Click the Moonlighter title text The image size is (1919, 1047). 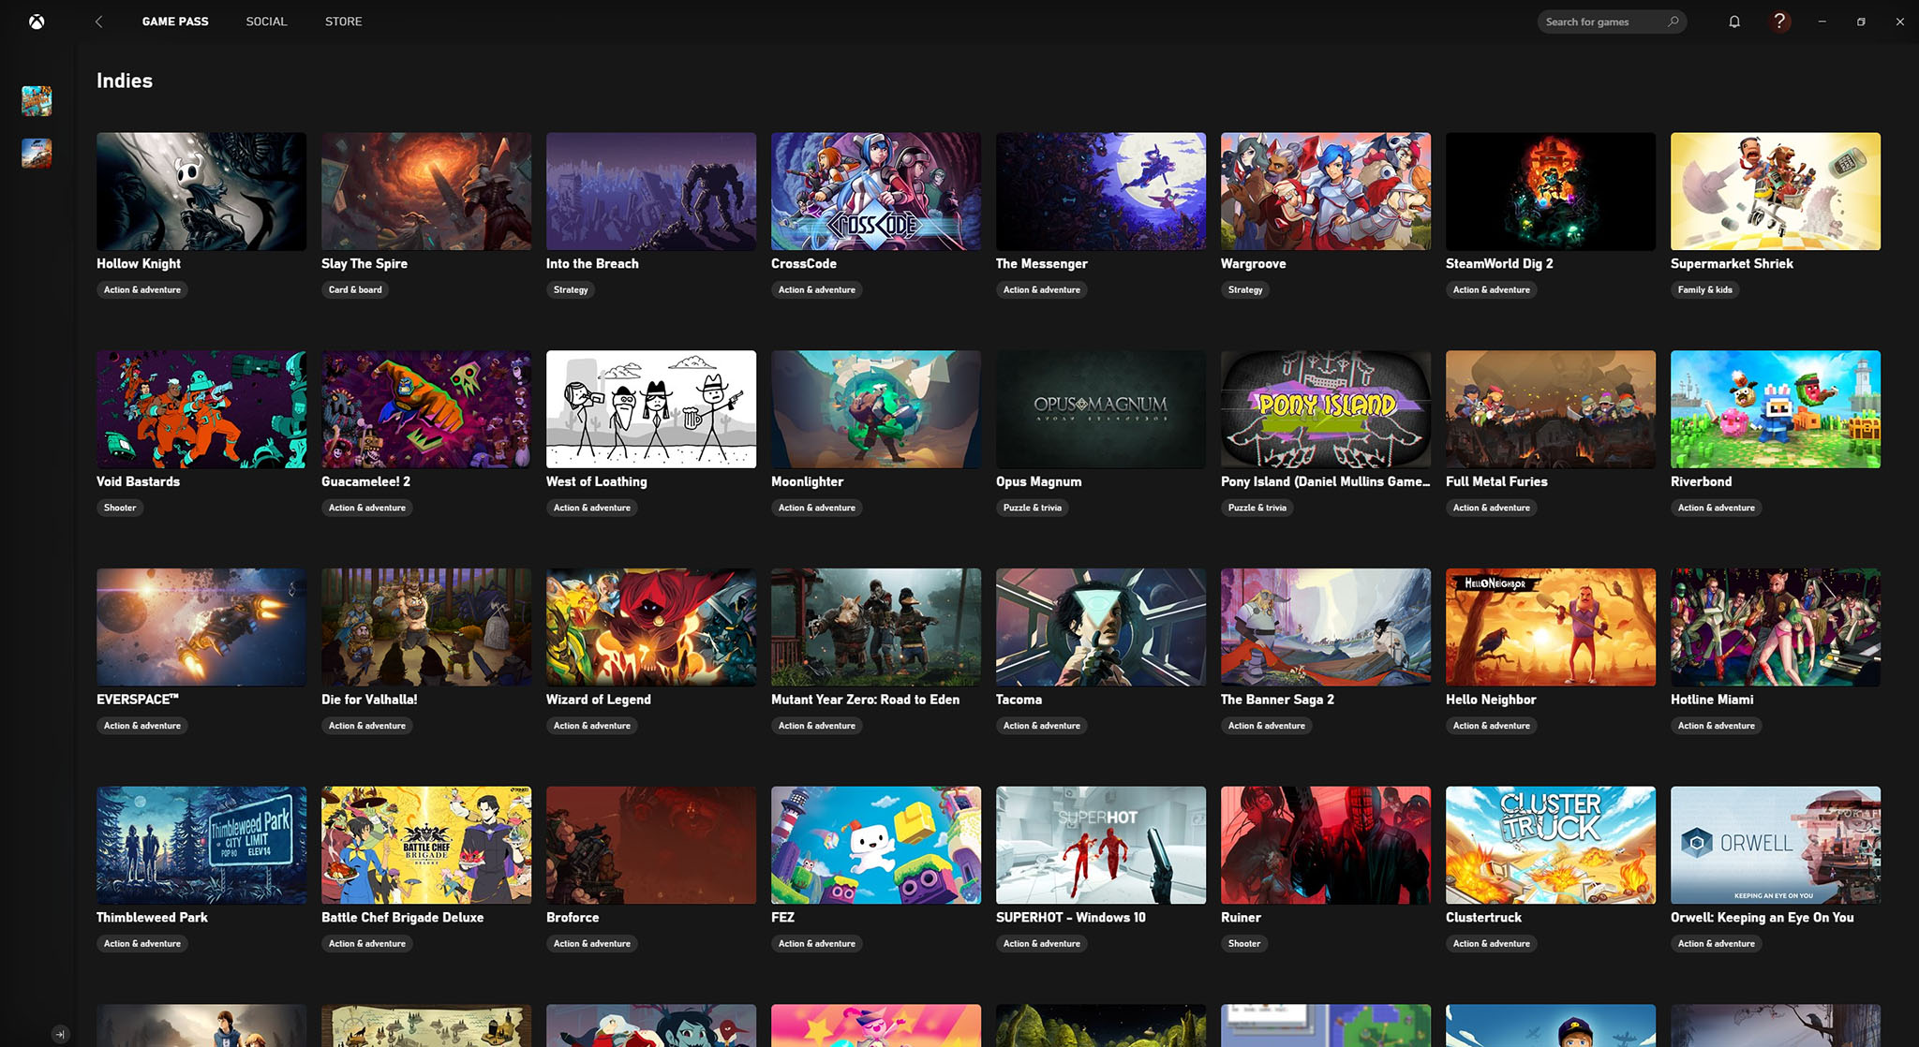[x=808, y=482]
